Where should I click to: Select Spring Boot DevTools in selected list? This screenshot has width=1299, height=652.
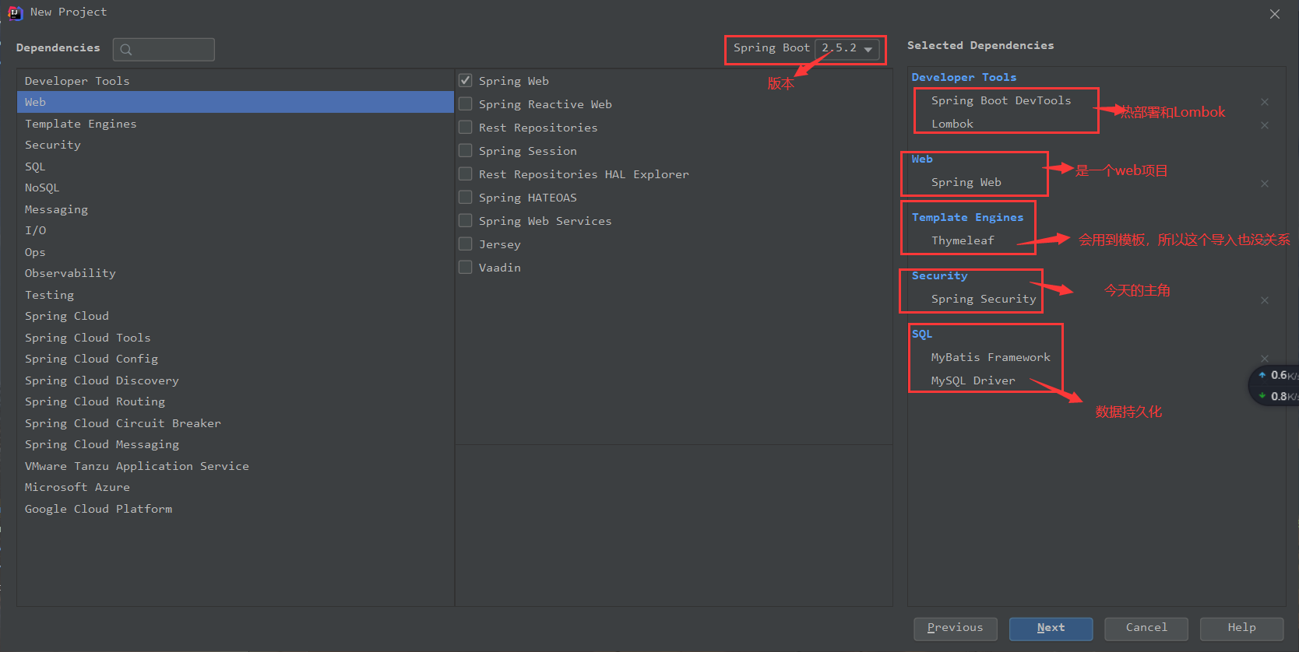tap(1001, 100)
